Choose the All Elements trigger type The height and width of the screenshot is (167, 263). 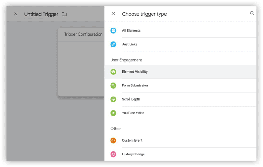(180, 31)
